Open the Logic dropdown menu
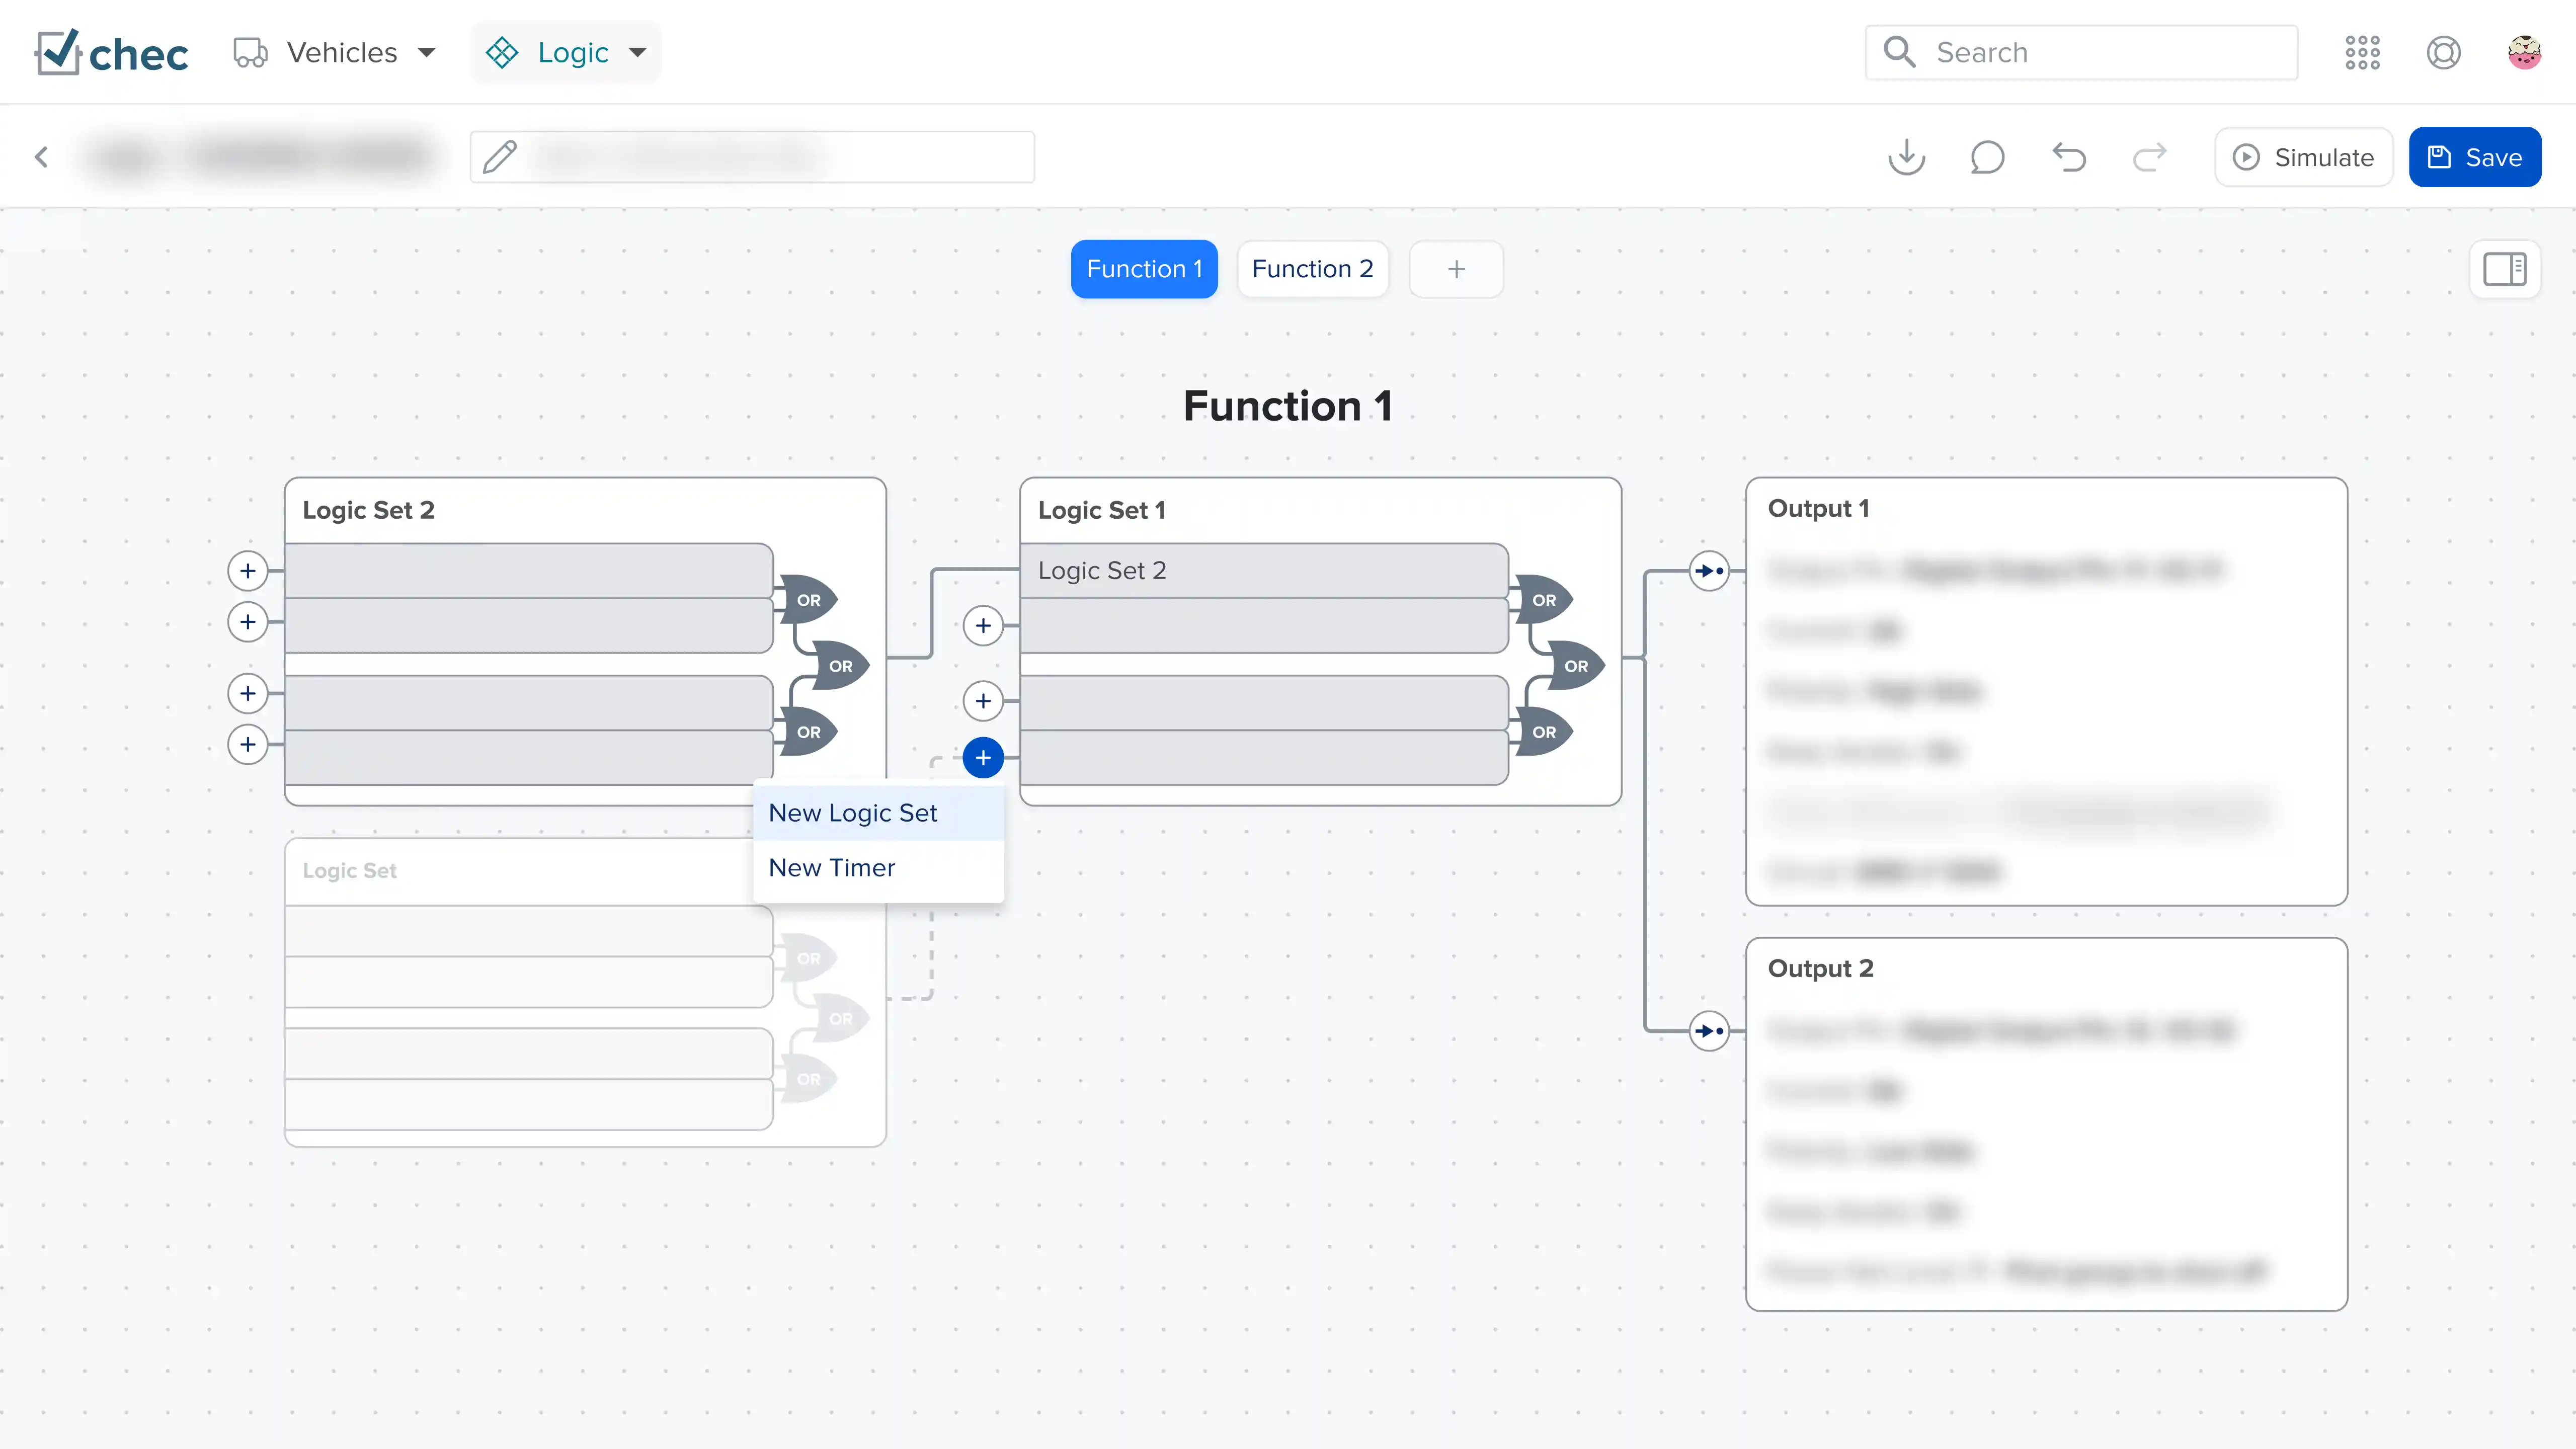This screenshot has width=2576, height=1449. pyautogui.click(x=566, y=52)
